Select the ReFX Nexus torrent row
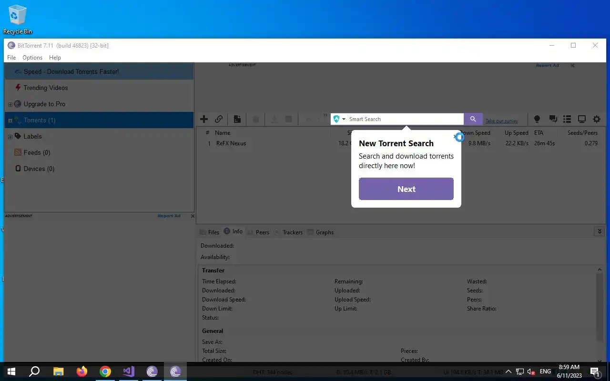This screenshot has height=381, width=610. [400, 143]
